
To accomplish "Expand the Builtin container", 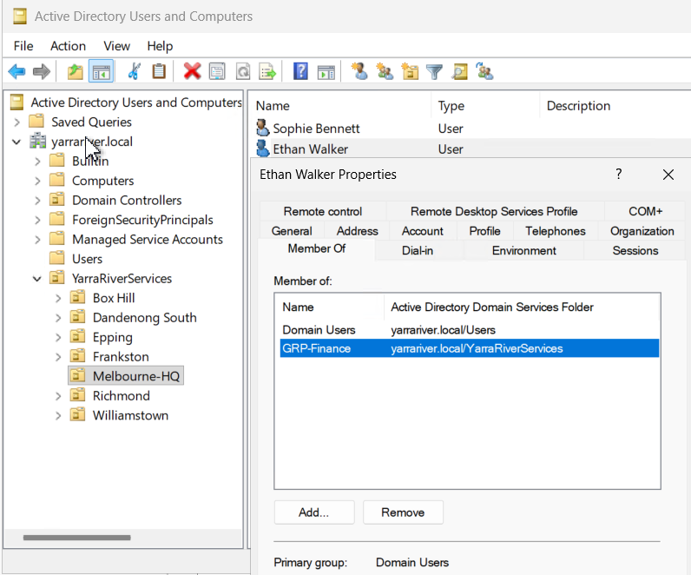I will (37, 162).
